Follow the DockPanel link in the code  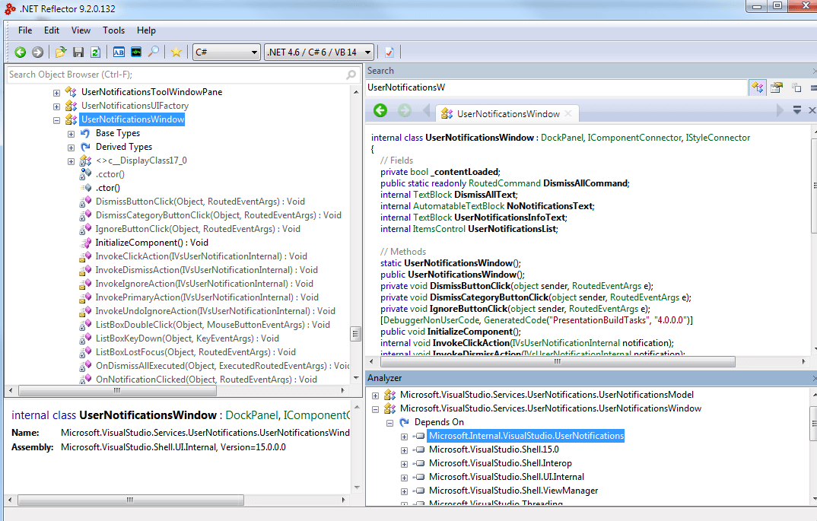coord(561,138)
